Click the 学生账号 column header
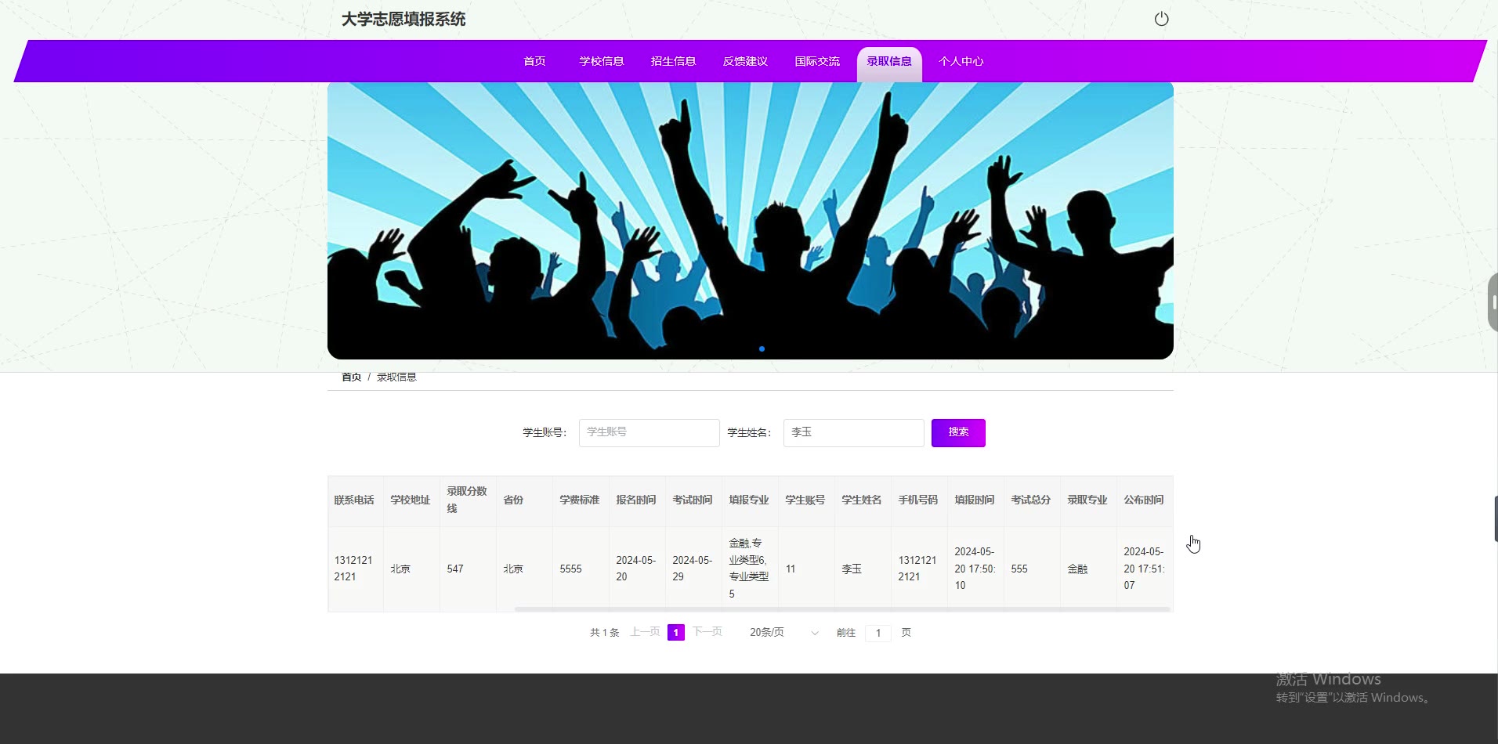 pyautogui.click(x=805, y=500)
